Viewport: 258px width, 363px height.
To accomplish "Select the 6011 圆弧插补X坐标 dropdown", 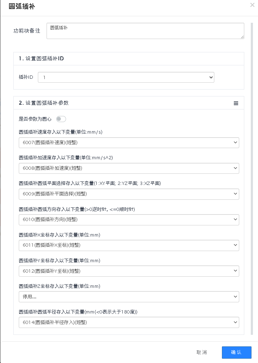I will pyautogui.click(x=129, y=246).
